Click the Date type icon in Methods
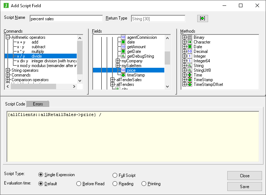This screenshot has height=195, width=266. [190, 47]
